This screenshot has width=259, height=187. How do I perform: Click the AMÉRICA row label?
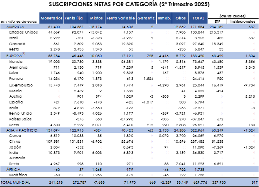point(13,27)
